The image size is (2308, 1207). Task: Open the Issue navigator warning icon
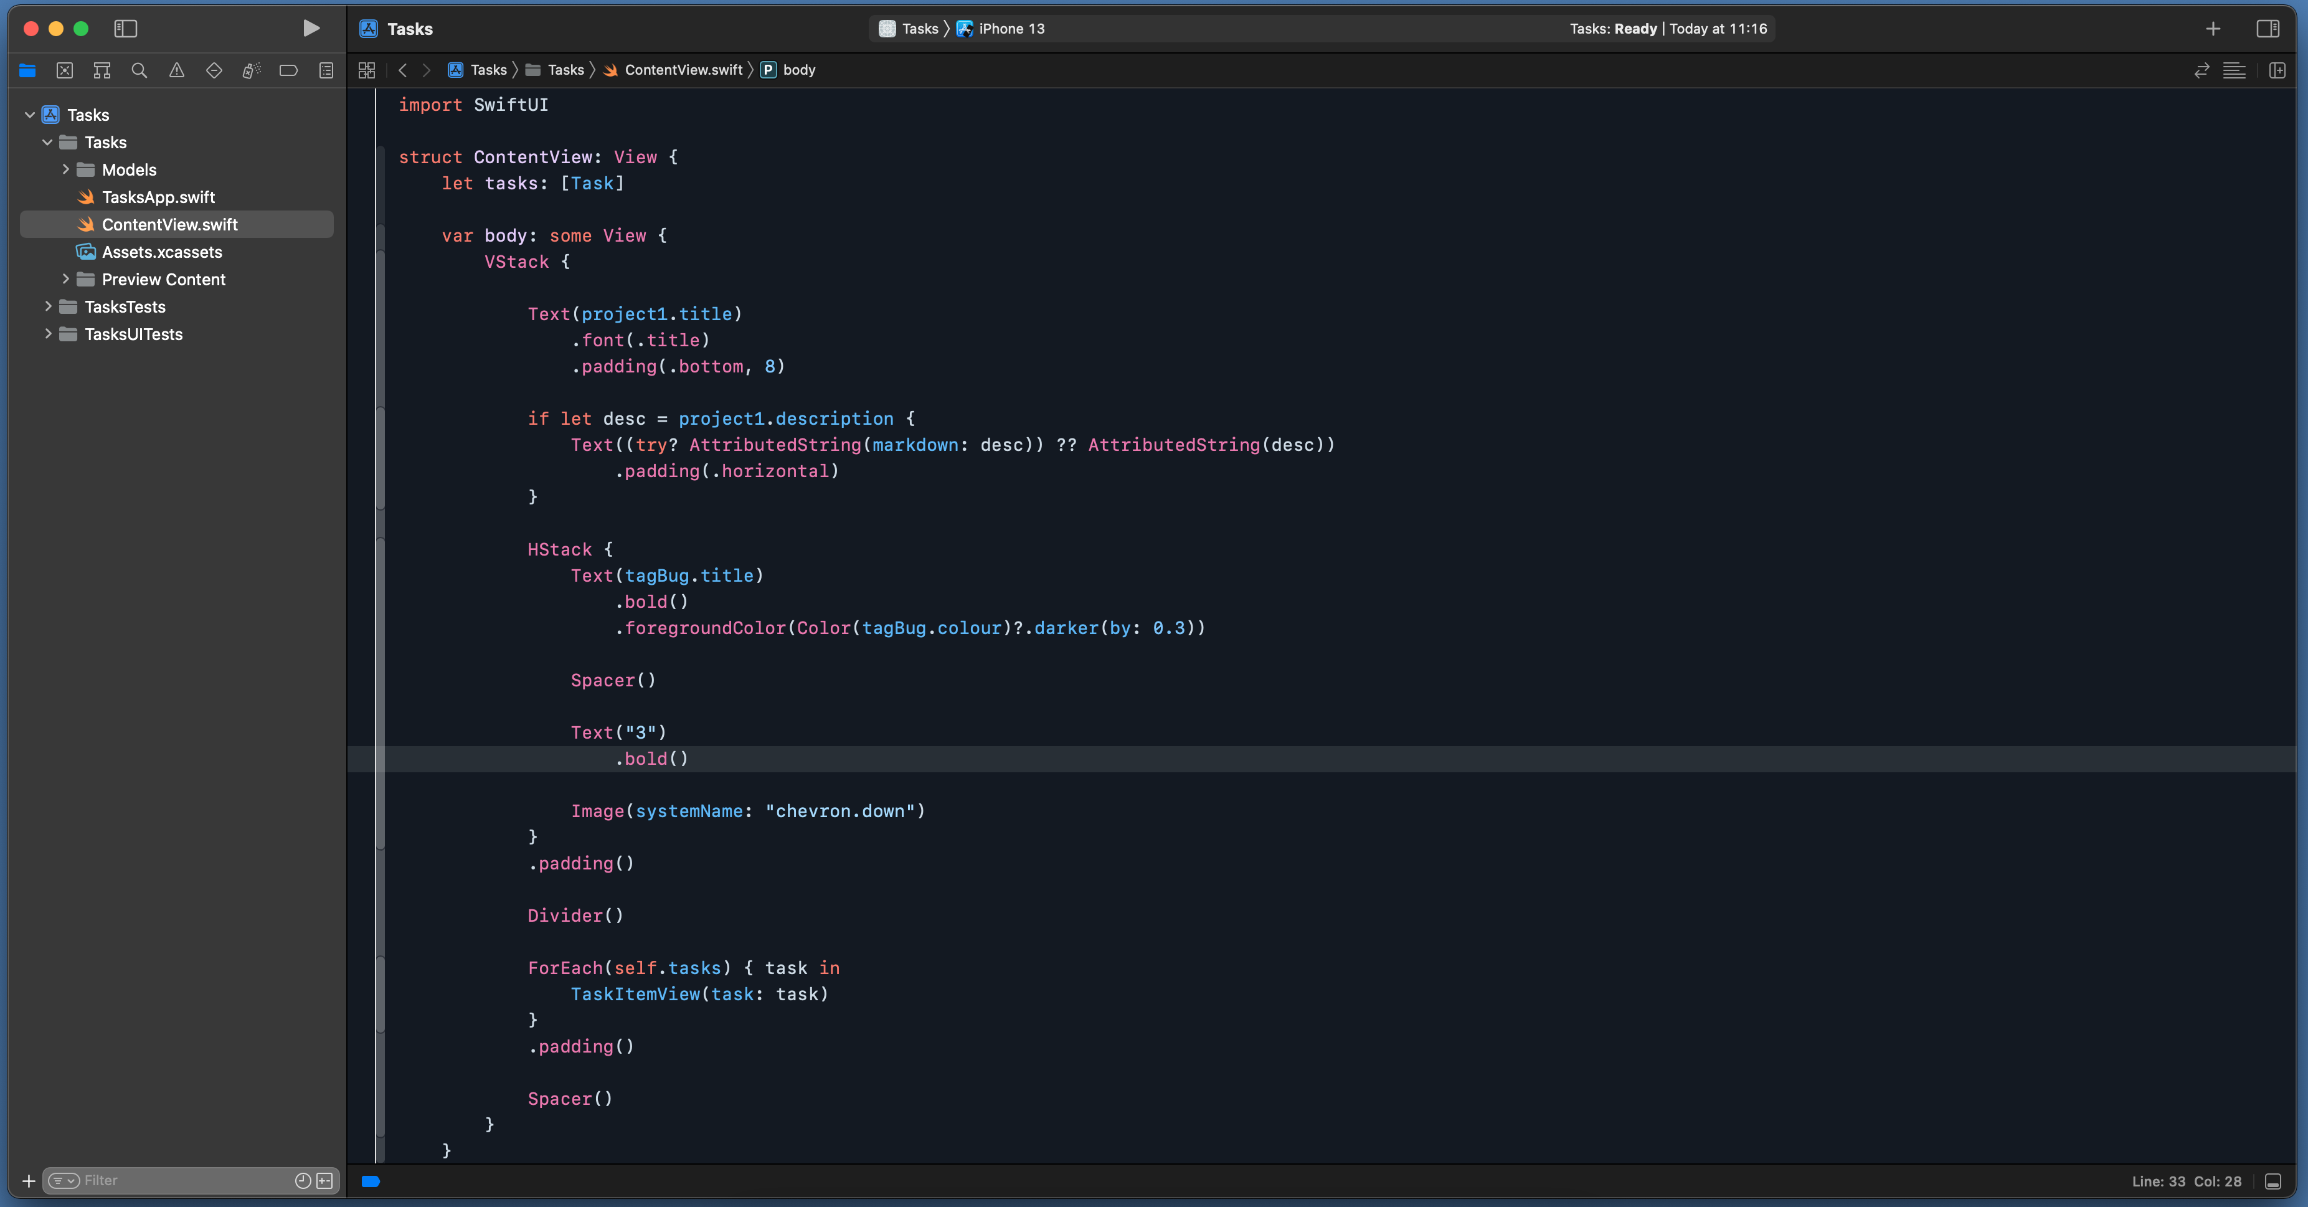[x=176, y=70]
